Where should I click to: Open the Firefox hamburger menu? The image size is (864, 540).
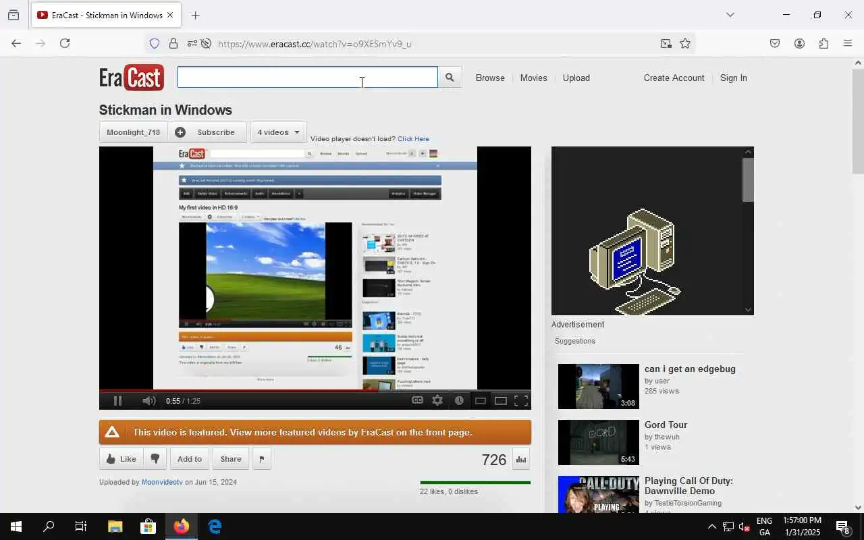tap(848, 43)
